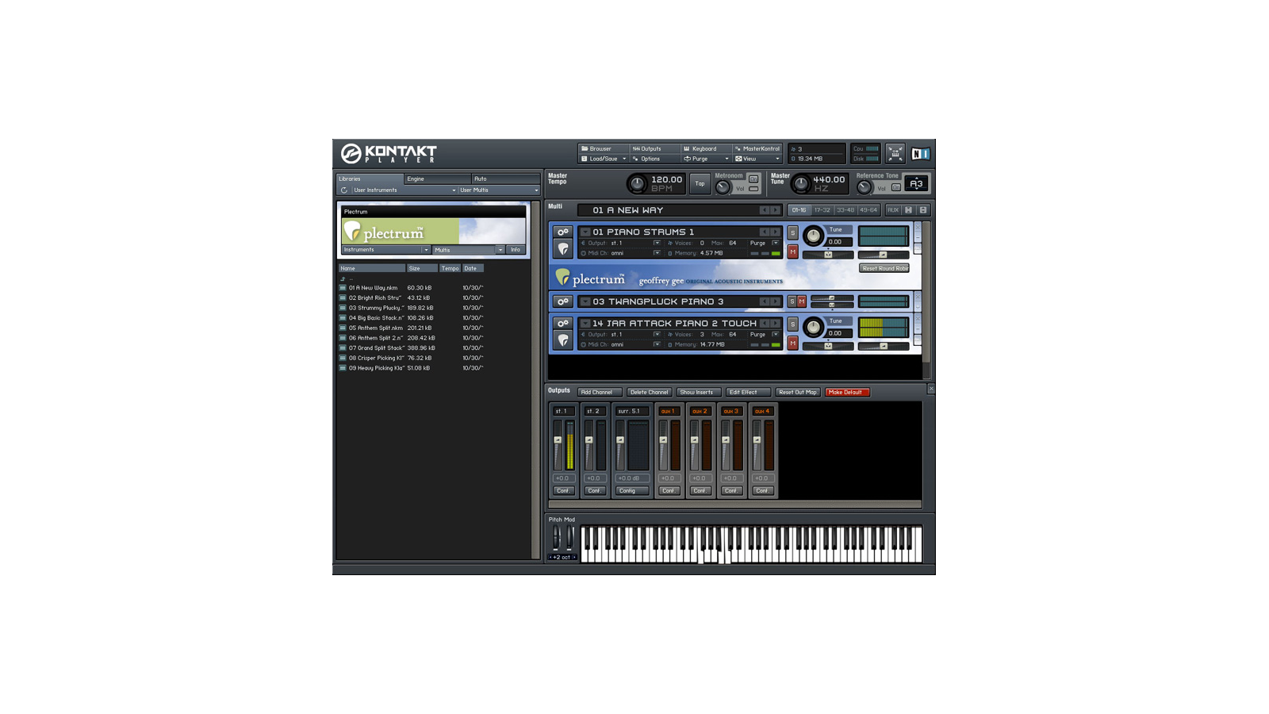
Task: Click the Native Instruments NI logo
Action: coord(920,154)
